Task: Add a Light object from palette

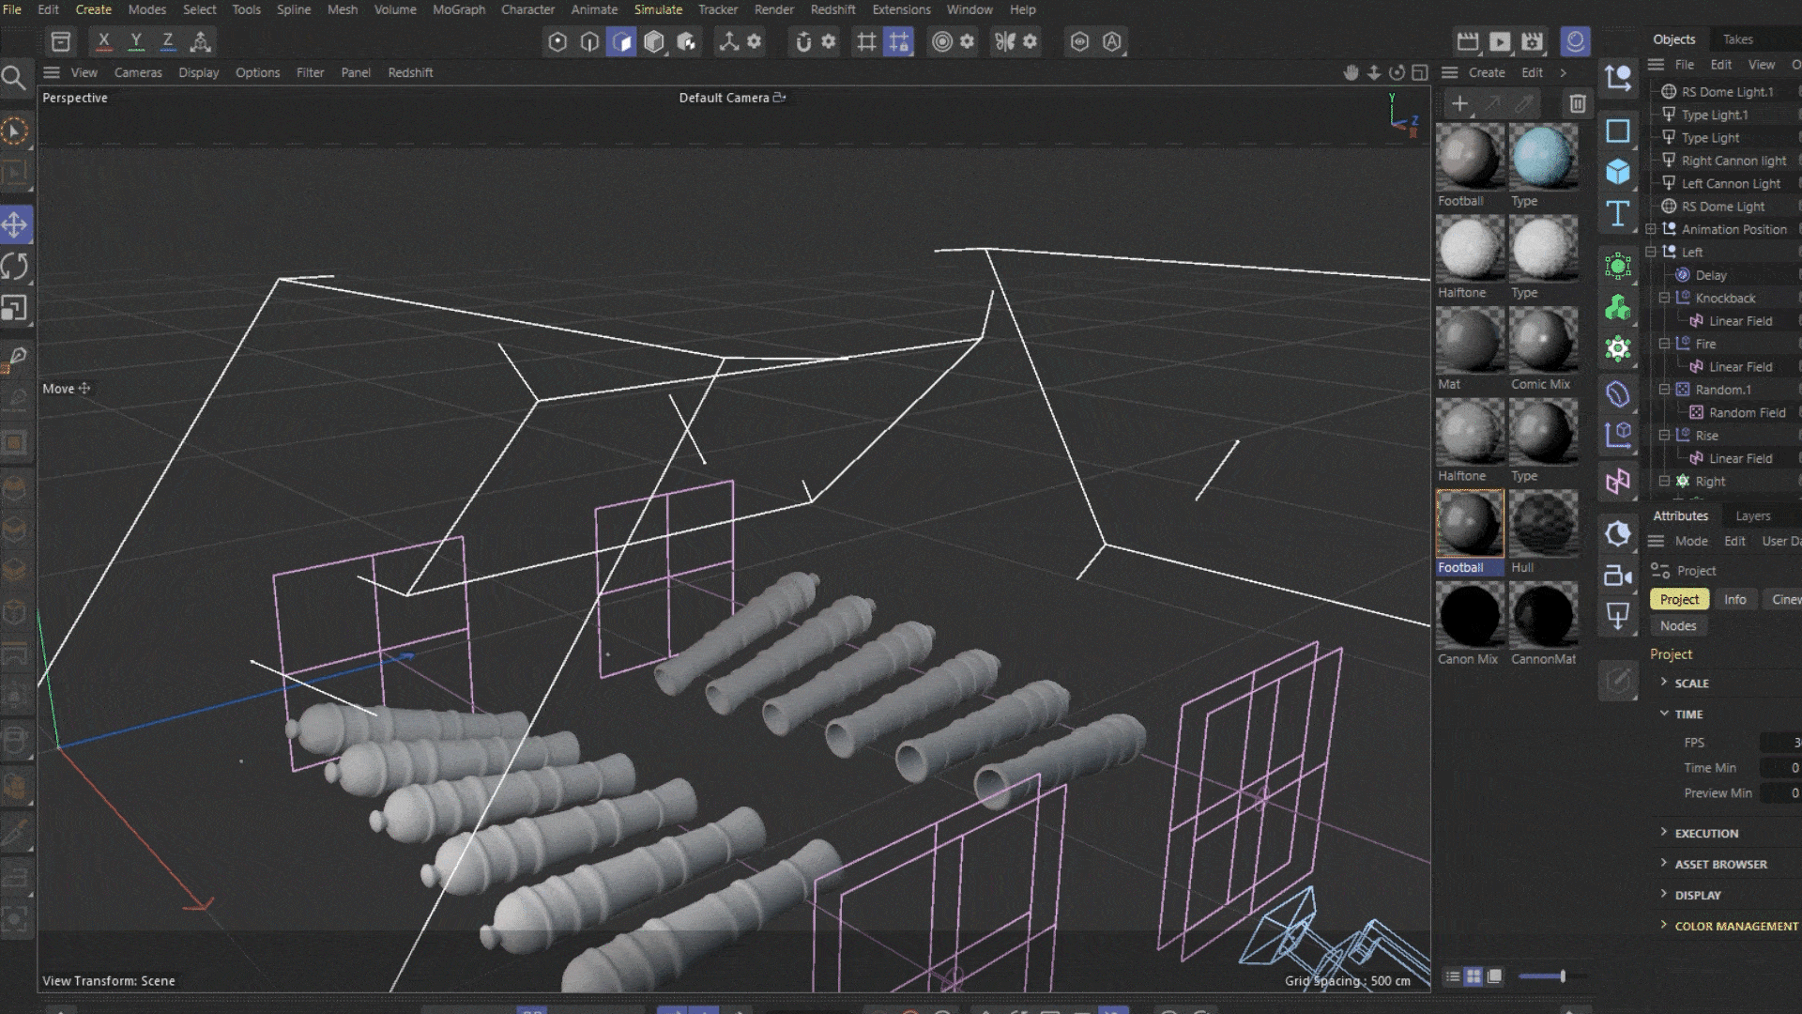Action: point(1618,617)
